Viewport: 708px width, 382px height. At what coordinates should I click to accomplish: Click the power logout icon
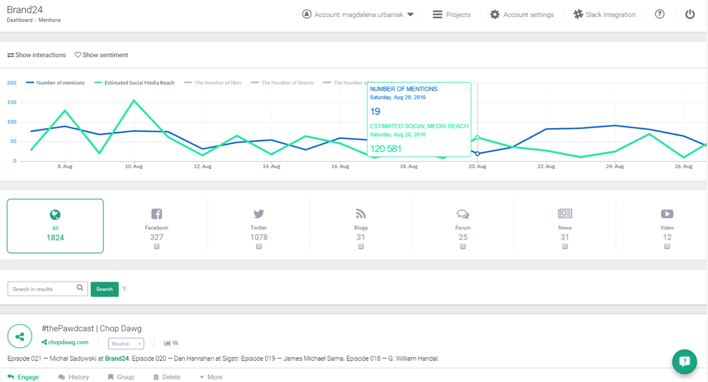pyautogui.click(x=690, y=14)
